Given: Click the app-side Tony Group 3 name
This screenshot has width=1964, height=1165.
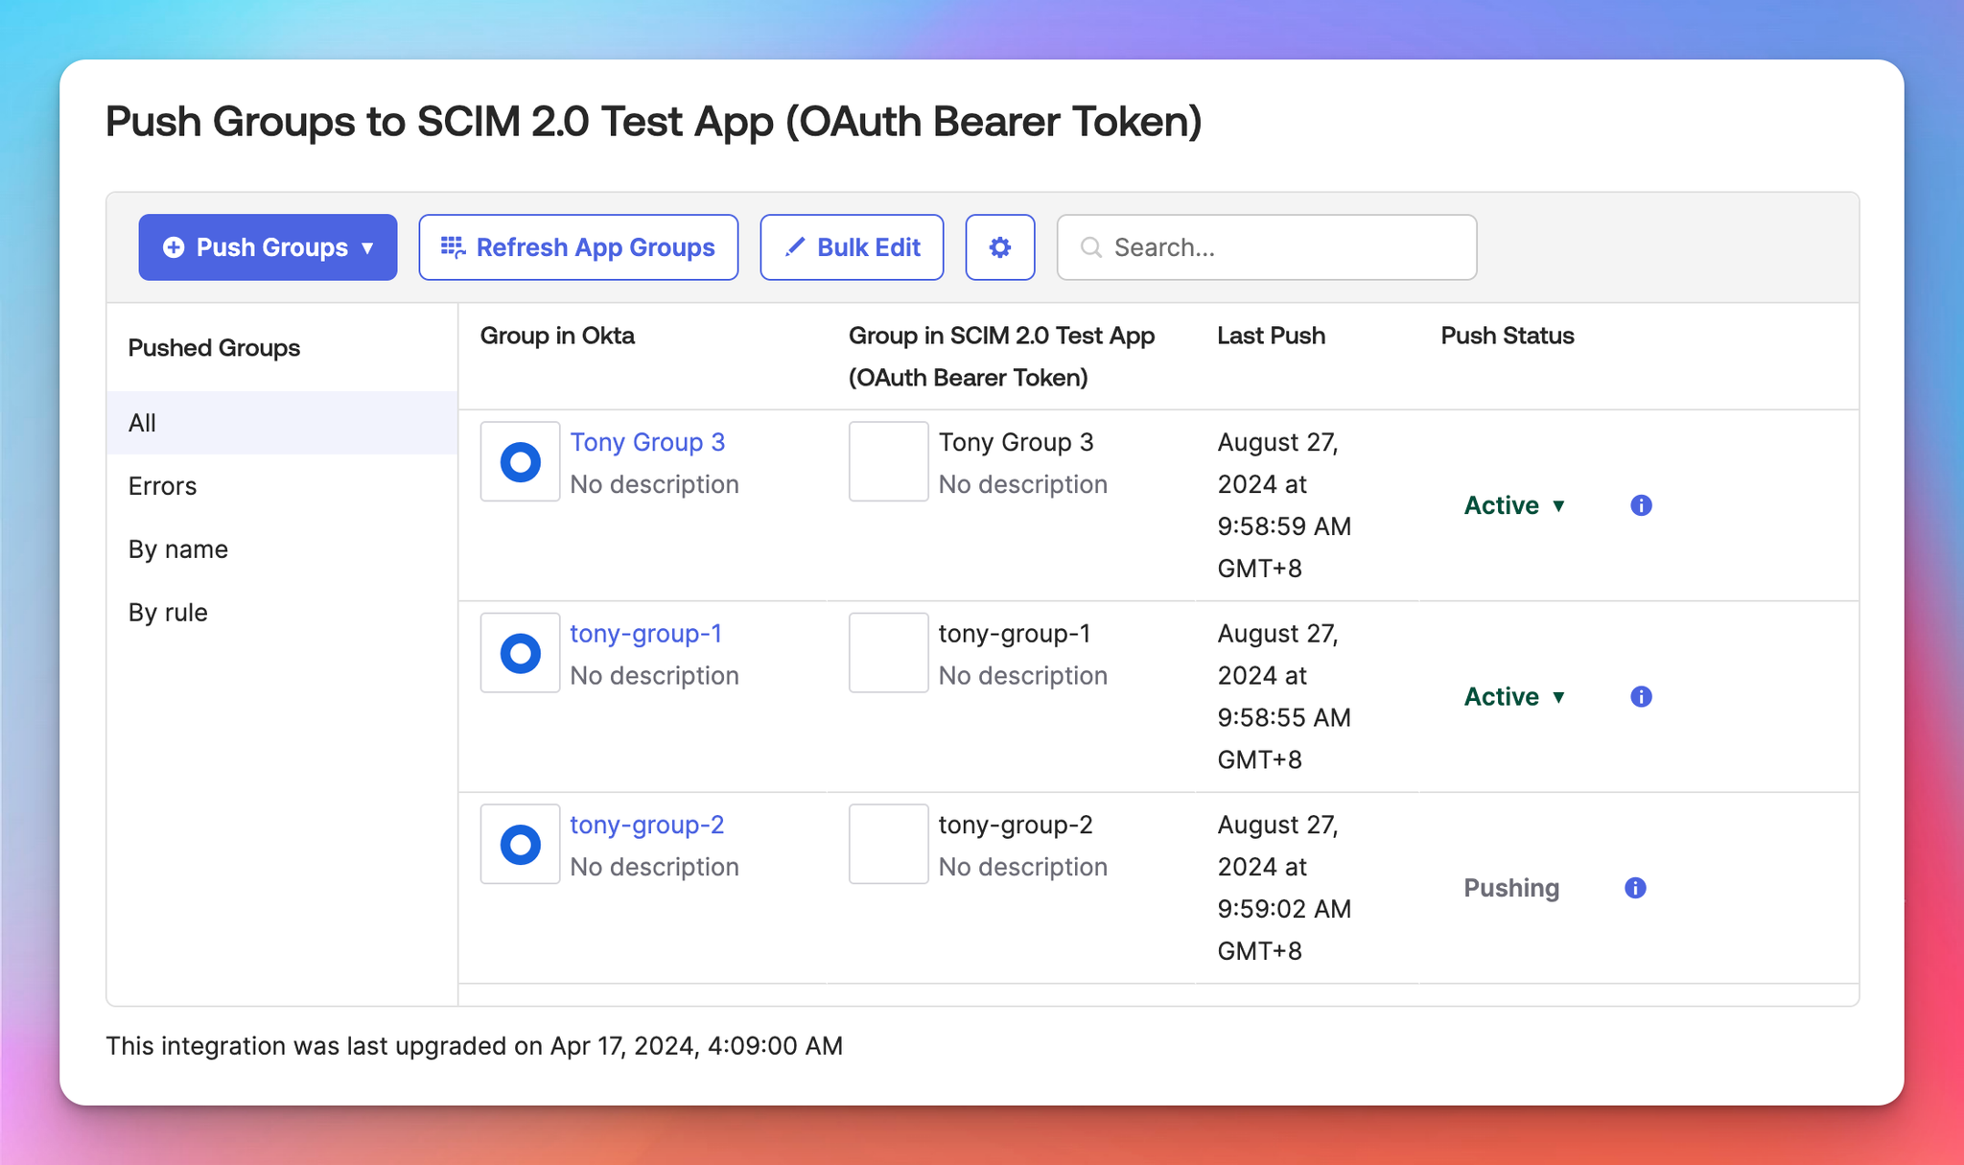Looking at the screenshot, I should point(1016,442).
